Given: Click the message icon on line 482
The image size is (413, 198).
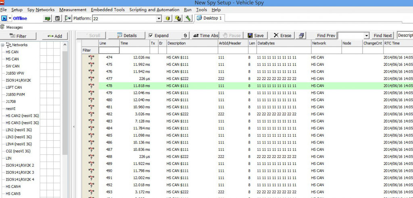Looking at the screenshot, I should tap(91, 114).
